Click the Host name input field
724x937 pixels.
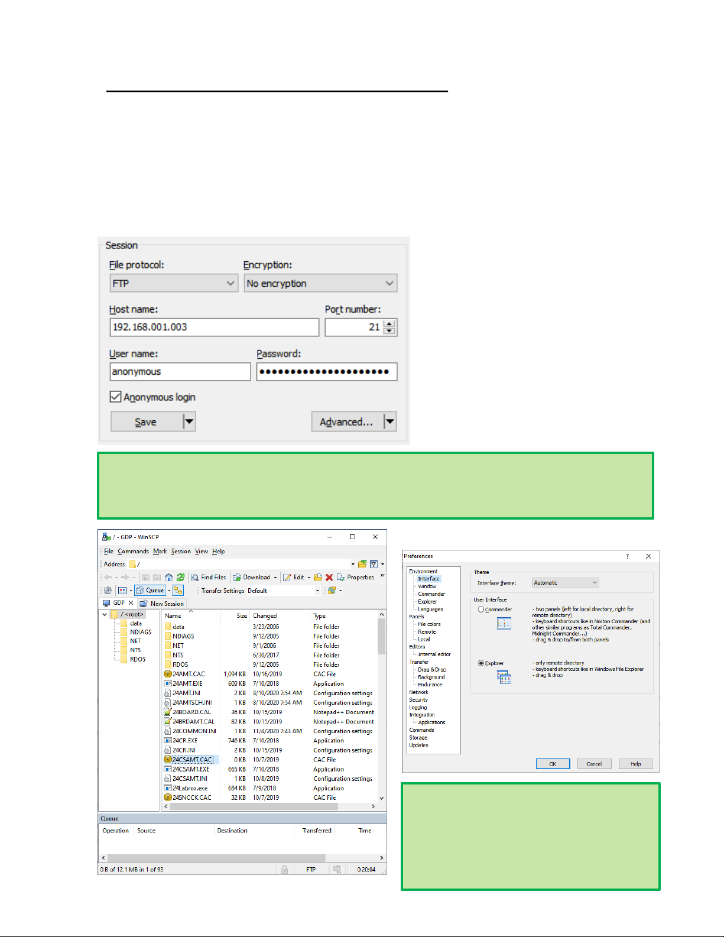[x=215, y=327]
